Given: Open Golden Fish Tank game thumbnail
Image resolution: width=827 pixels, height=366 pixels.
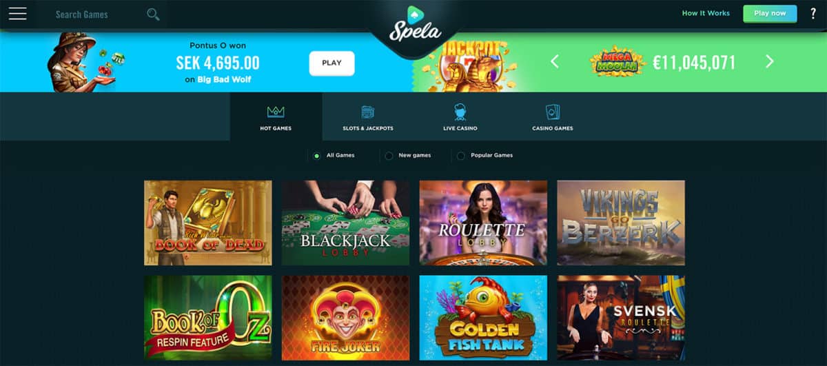Looking at the screenshot, I should coord(483,318).
